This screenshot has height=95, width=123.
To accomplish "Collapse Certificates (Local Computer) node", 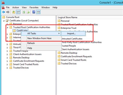I will [4, 21].
